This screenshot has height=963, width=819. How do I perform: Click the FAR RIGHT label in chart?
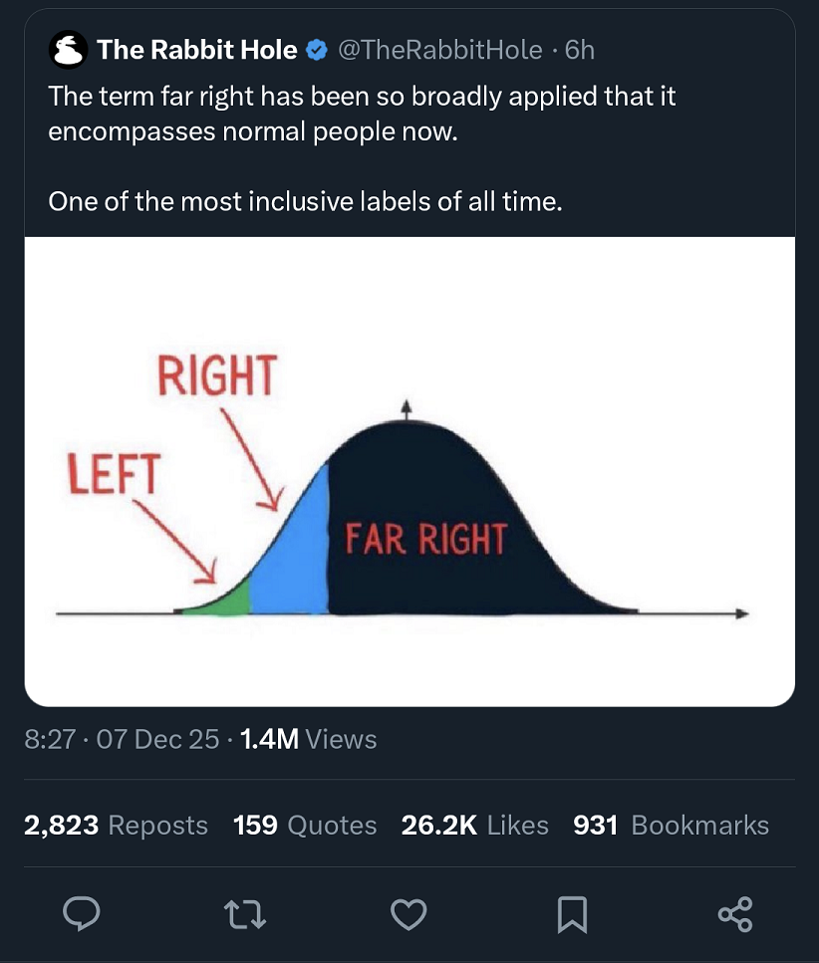tap(425, 539)
